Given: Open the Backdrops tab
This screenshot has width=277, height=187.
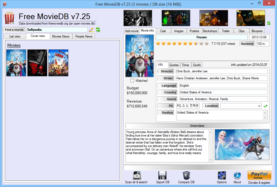Looking at the screenshot, I should [x=210, y=31].
